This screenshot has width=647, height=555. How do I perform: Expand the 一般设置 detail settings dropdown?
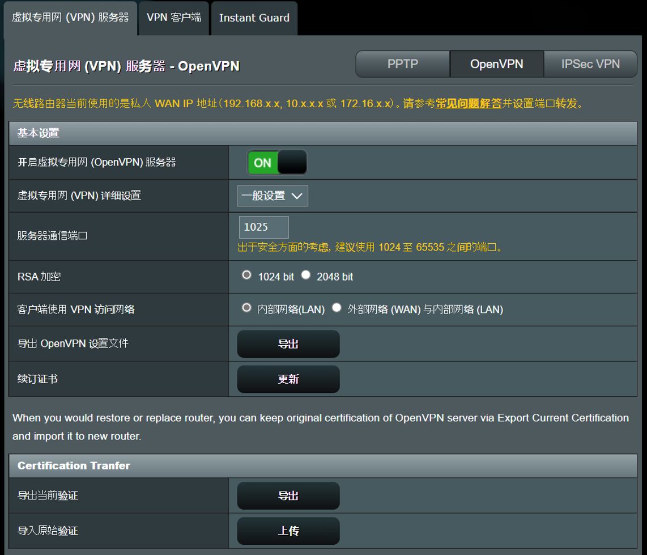[x=273, y=196]
